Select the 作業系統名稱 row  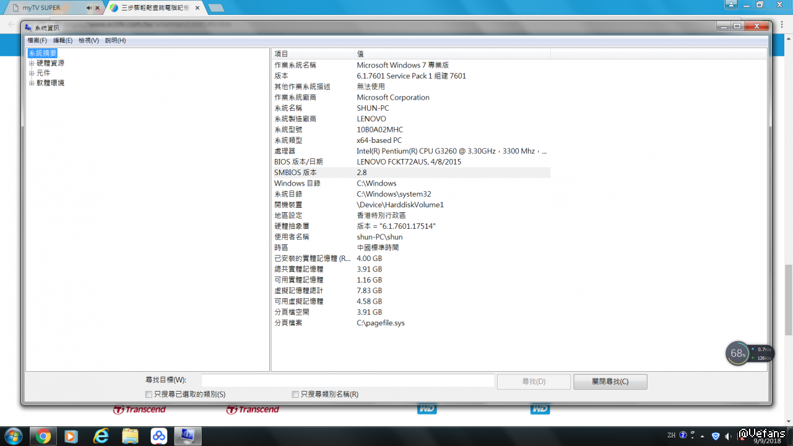pos(411,65)
